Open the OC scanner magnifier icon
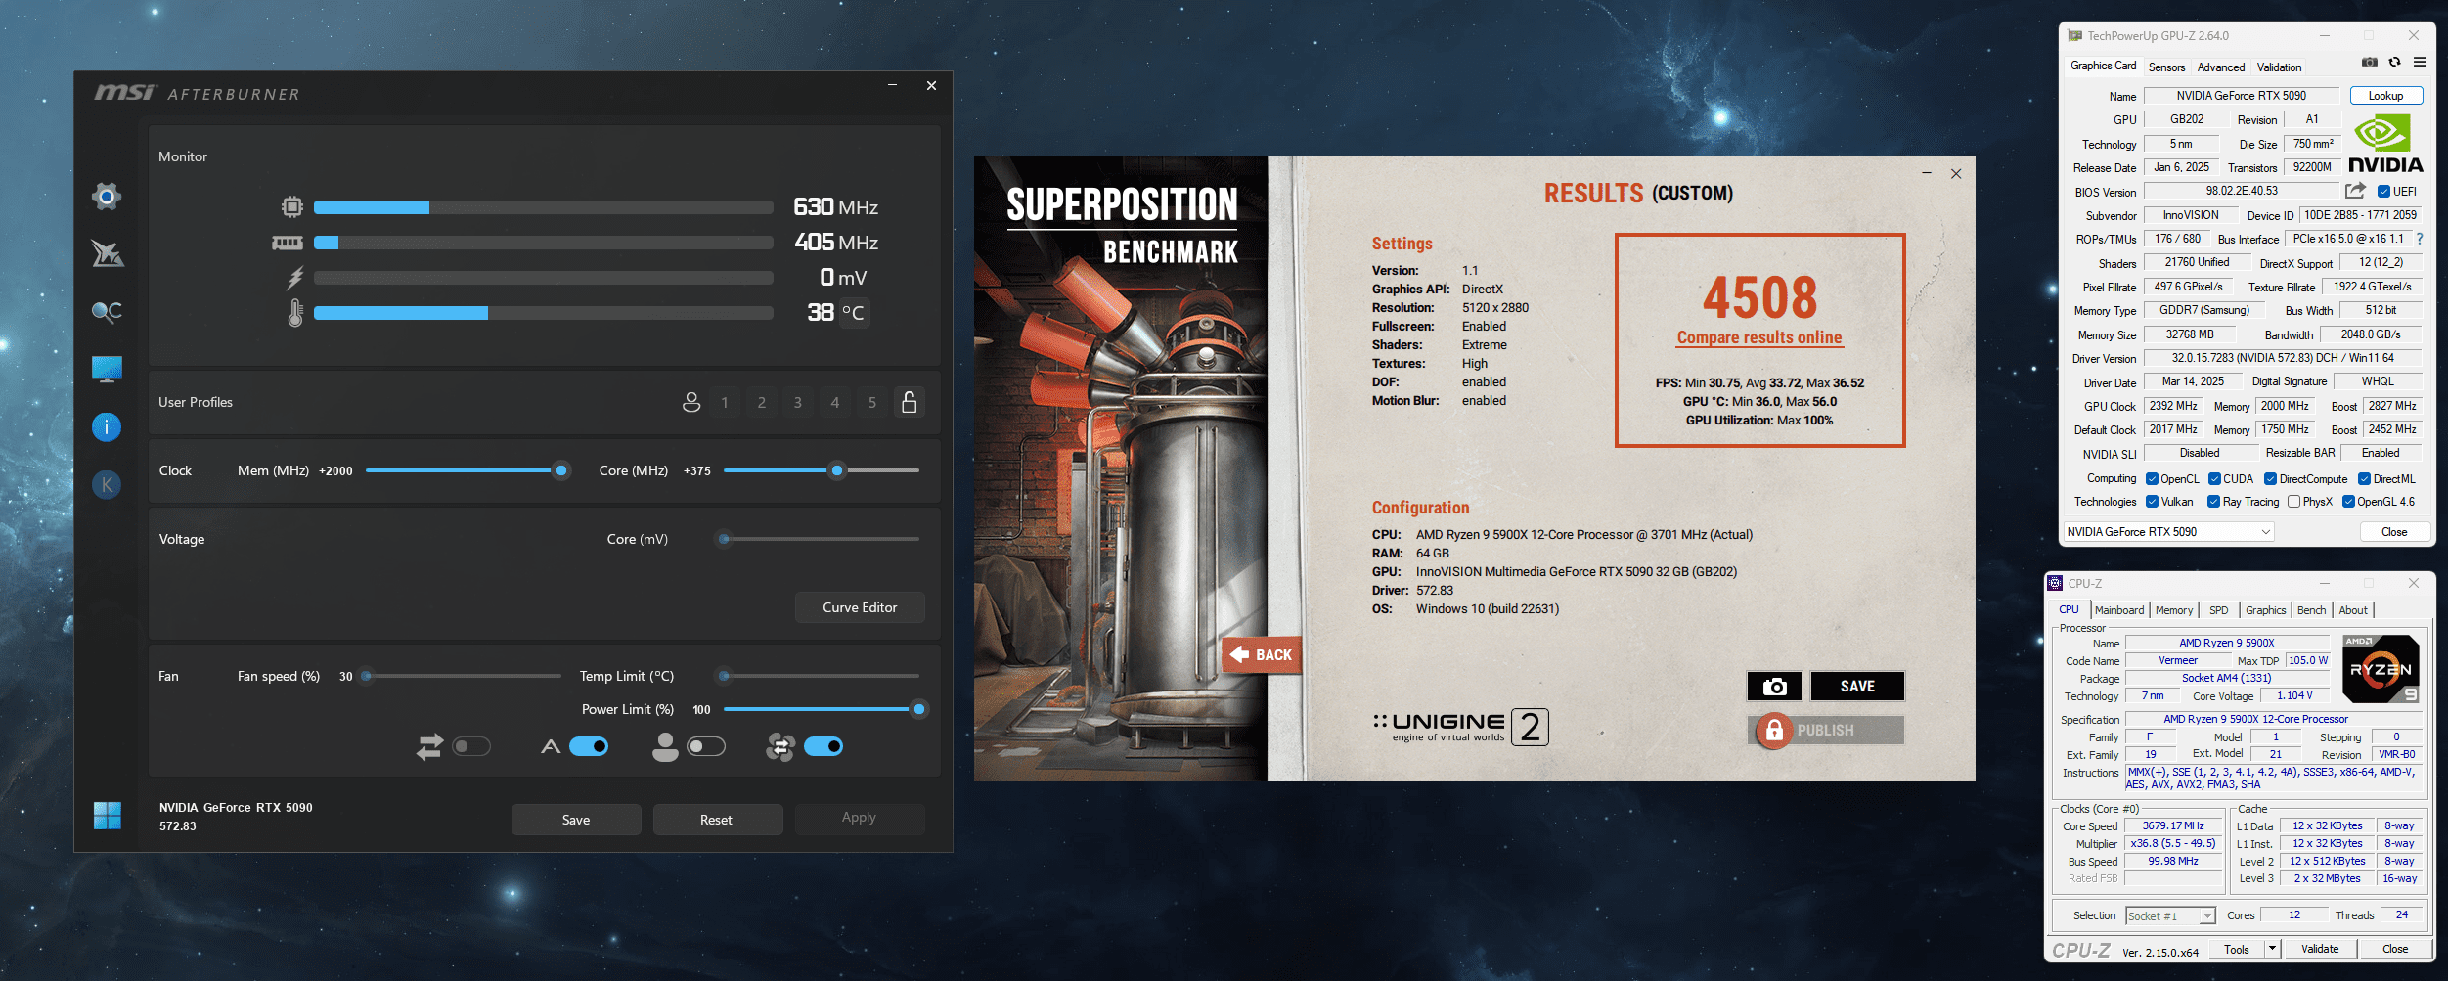The height and width of the screenshot is (981, 2448). tap(107, 312)
